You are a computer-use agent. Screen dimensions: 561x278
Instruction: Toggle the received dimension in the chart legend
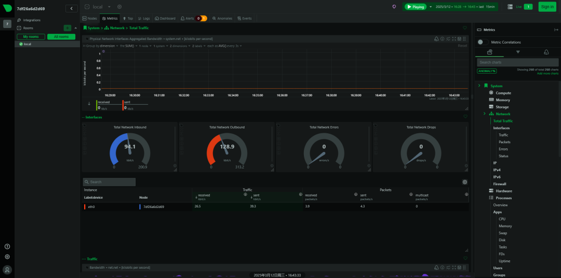pyautogui.click(x=109, y=105)
